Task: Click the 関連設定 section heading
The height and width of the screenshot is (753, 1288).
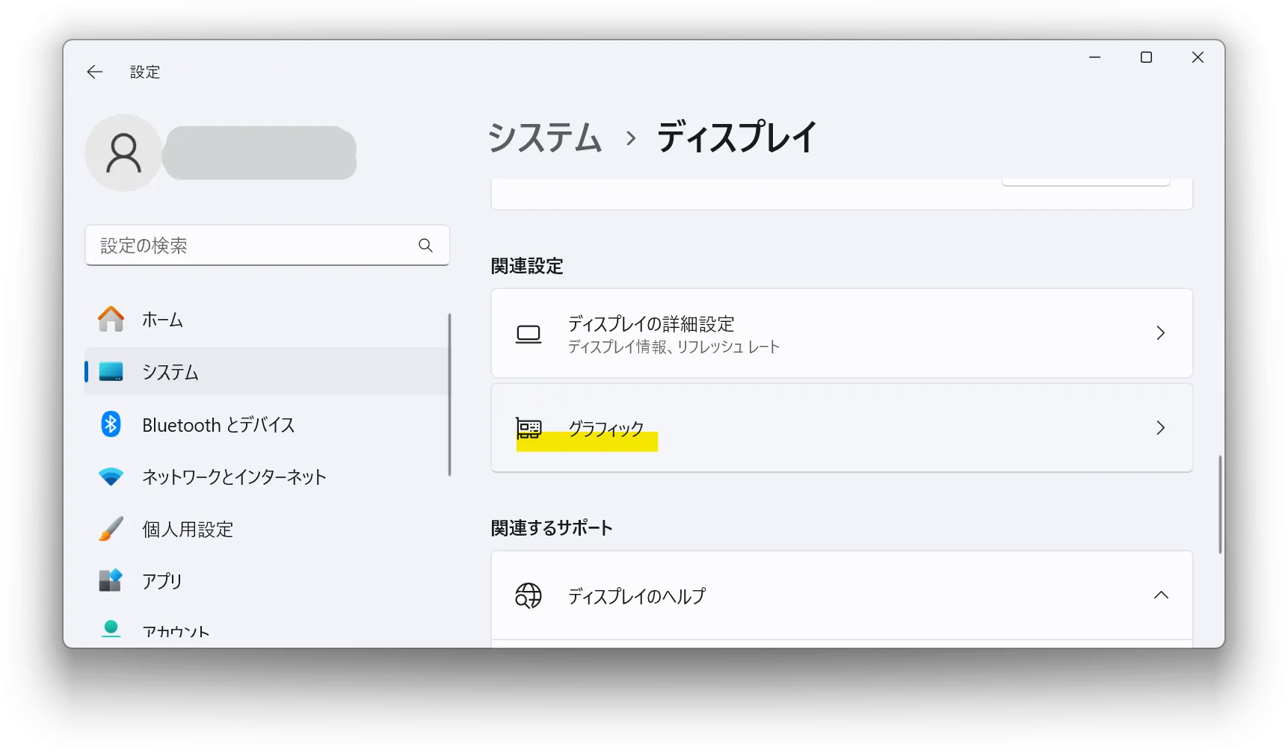Action: click(527, 266)
